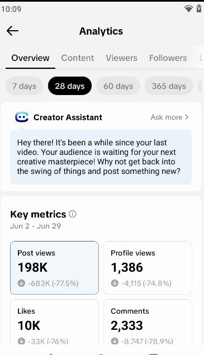The height and width of the screenshot is (355, 204).
Task: Select the 60 days range chip
Action: click(118, 86)
